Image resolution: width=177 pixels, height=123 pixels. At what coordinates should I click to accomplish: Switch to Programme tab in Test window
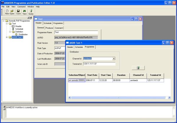coord(58,23)
